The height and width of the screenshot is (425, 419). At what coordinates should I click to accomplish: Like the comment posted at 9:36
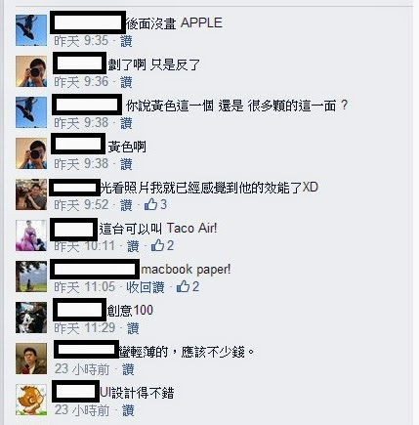point(126,82)
